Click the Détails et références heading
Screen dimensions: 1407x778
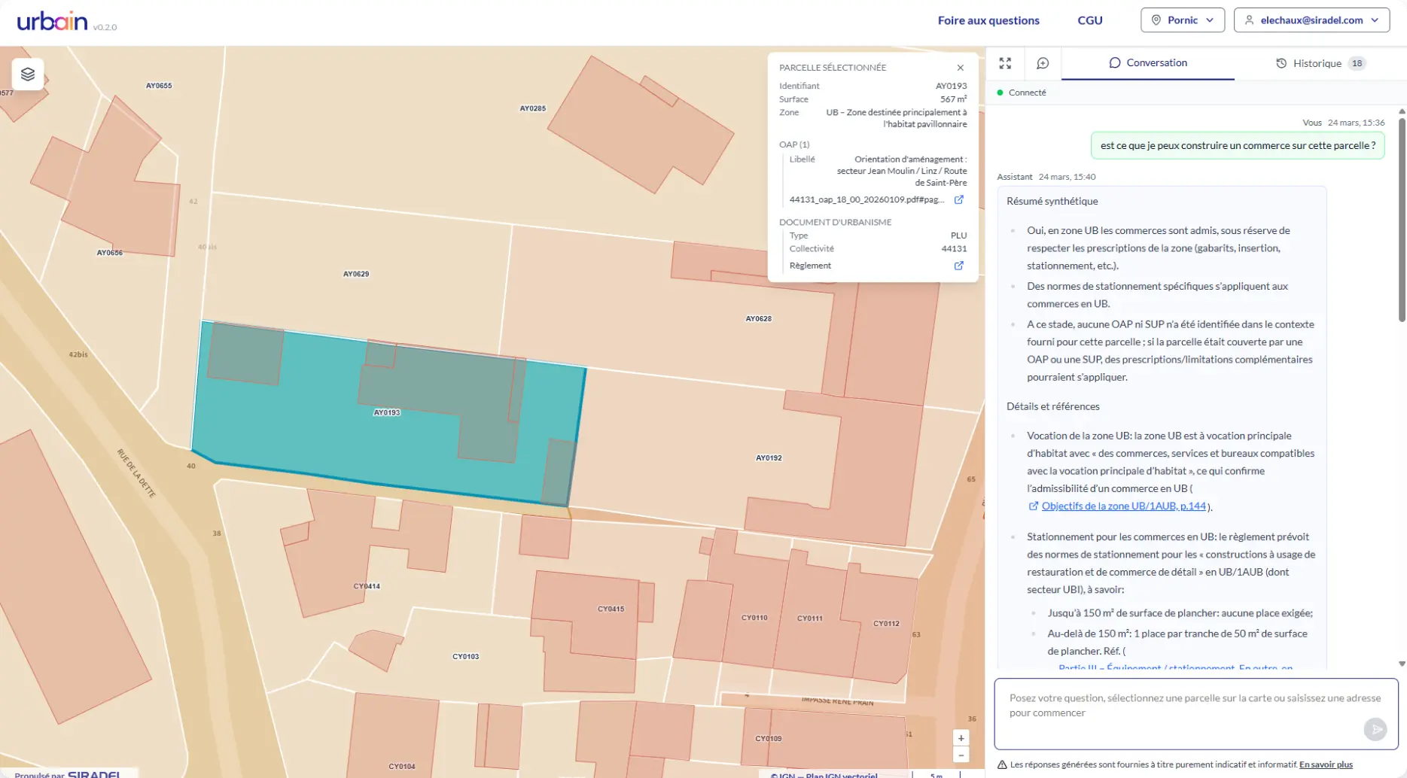point(1052,406)
